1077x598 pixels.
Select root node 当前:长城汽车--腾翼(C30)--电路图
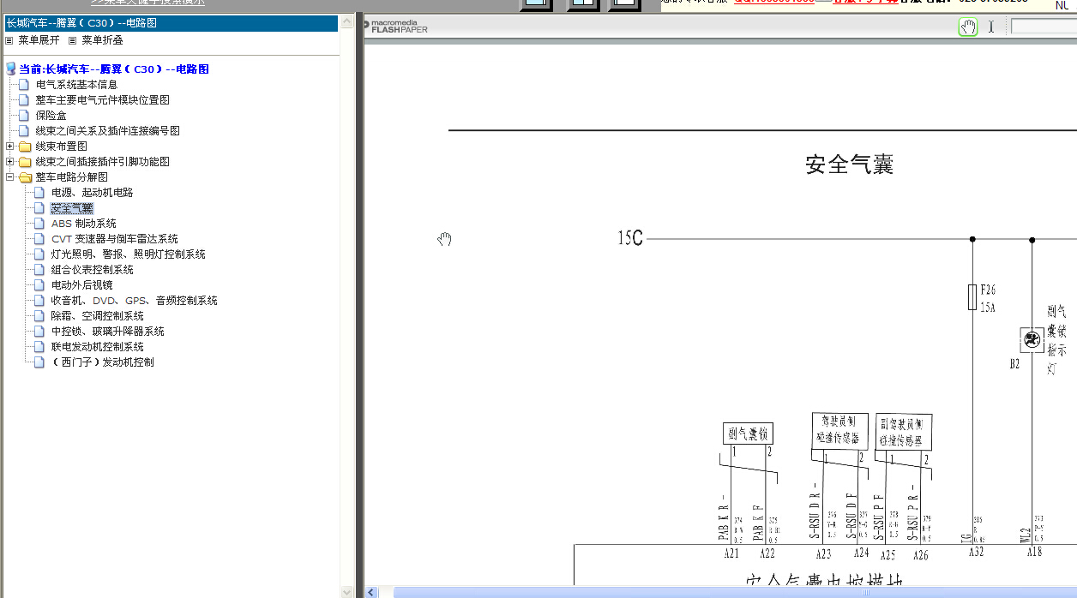(114, 69)
